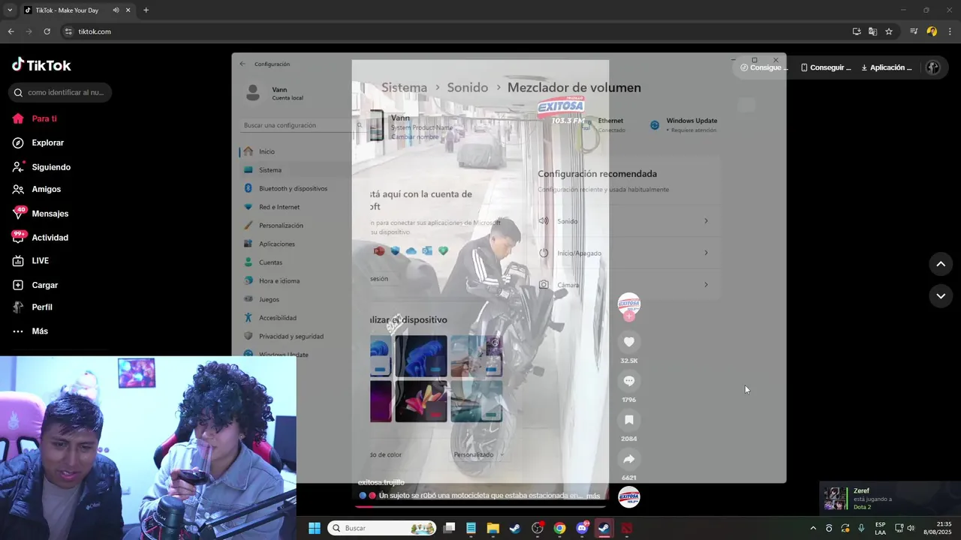Image resolution: width=961 pixels, height=540 pixels.
Task: Open Windows Update in Configuración header
Action: tap(684, 124)
